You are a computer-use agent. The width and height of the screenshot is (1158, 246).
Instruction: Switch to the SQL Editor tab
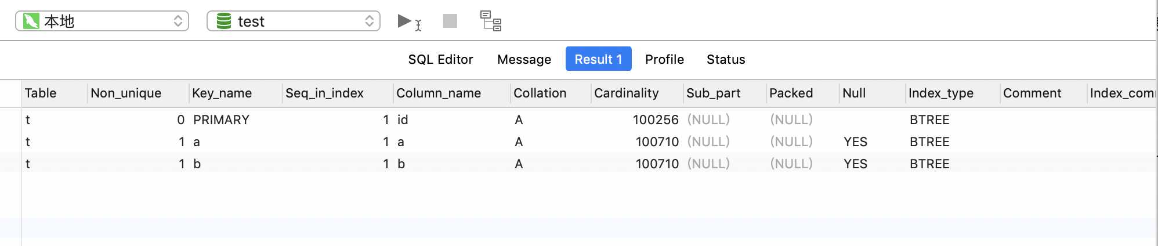point(440,59)
